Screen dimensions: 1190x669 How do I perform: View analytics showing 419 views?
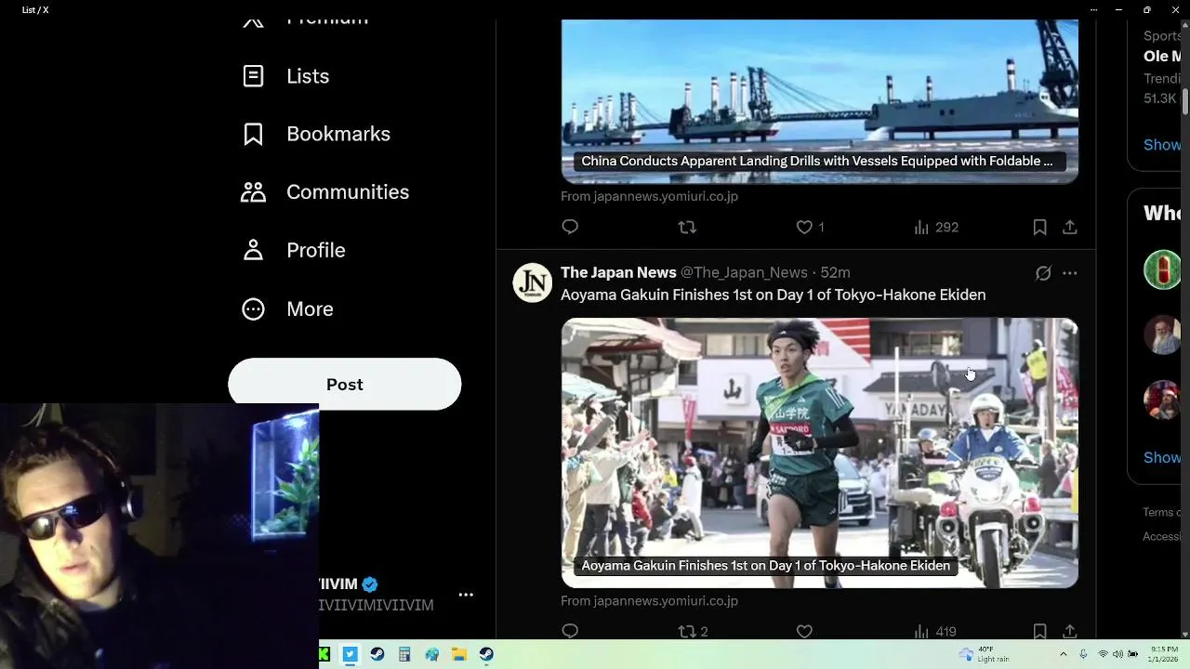(935, 632)
